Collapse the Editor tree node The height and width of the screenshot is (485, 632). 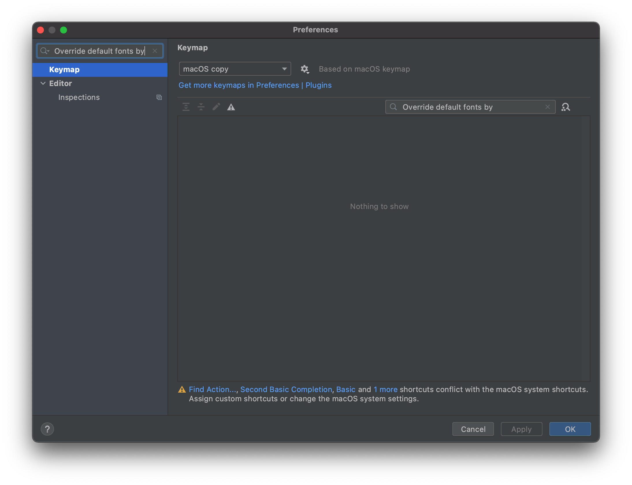[x=43, y=83]
